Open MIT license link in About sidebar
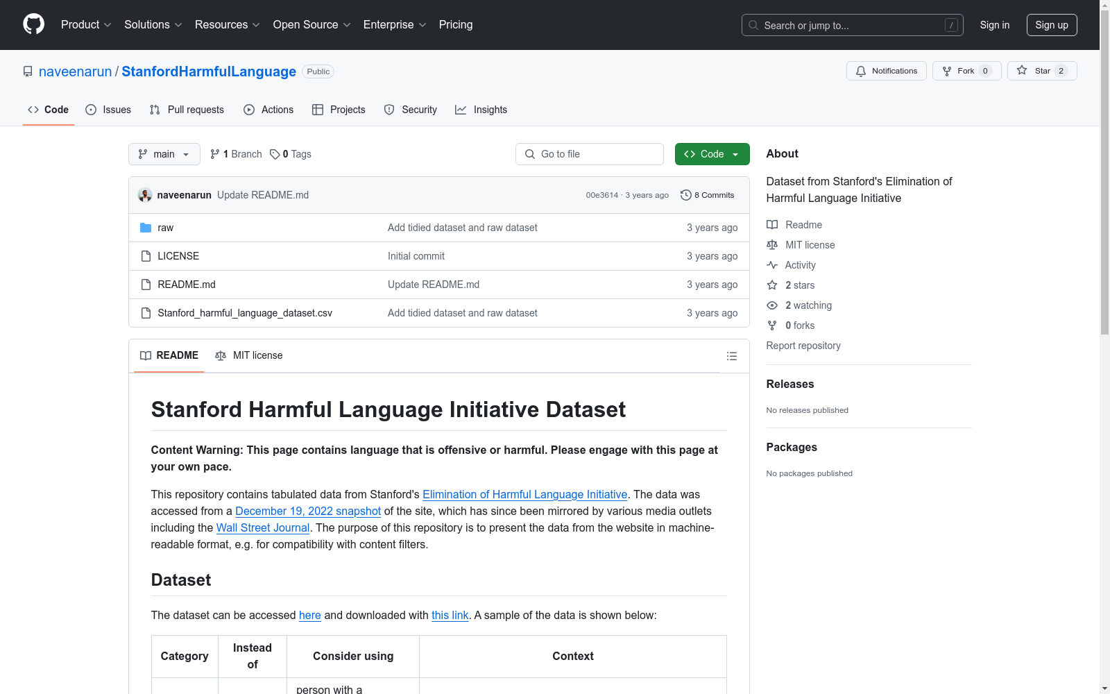 click(801, 245)
